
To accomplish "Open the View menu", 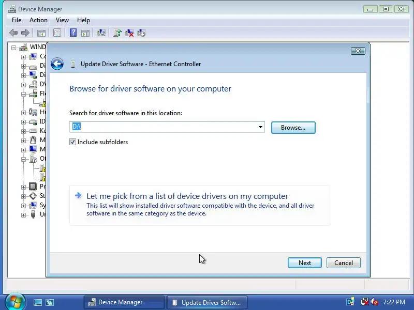I will pos(62,20).
